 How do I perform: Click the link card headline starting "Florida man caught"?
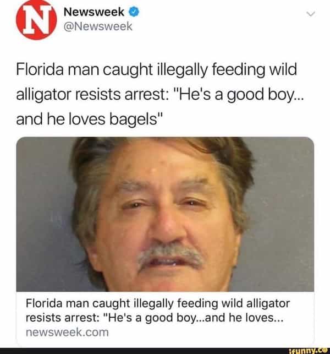(x=158, y=311)
